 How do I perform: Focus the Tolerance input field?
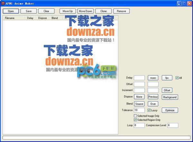tap(139, 110)
